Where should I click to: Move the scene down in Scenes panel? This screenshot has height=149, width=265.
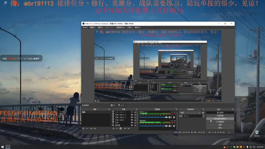coord(95,128)
